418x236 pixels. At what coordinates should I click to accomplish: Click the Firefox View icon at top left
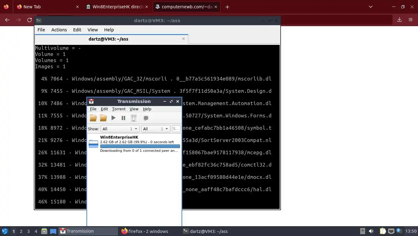coord(6,7)
